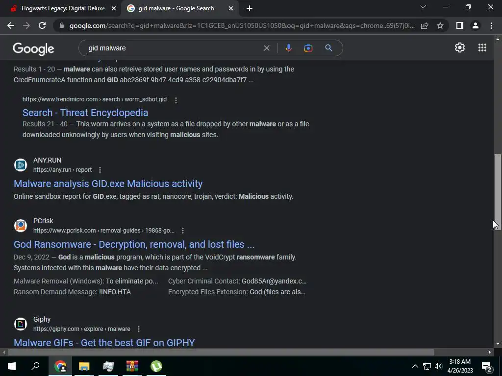Open WinRAR from the taskbar
The width and height of the screenshot is (502, 376).
point(132,366)
